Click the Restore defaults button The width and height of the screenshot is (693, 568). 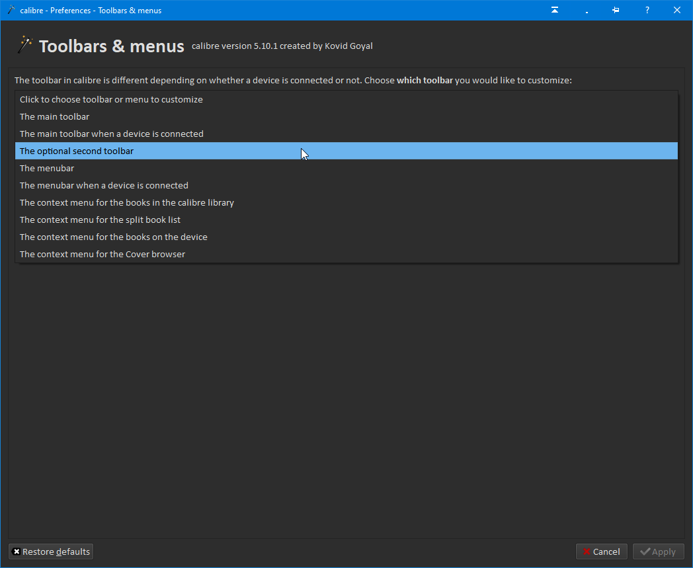click(x=51, y=551)
